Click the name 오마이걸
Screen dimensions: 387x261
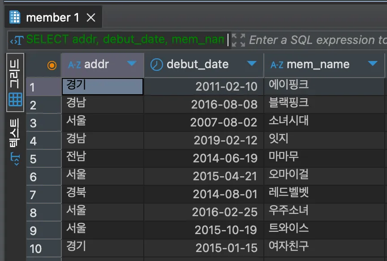pyautogui.click(x=288, y=174)
